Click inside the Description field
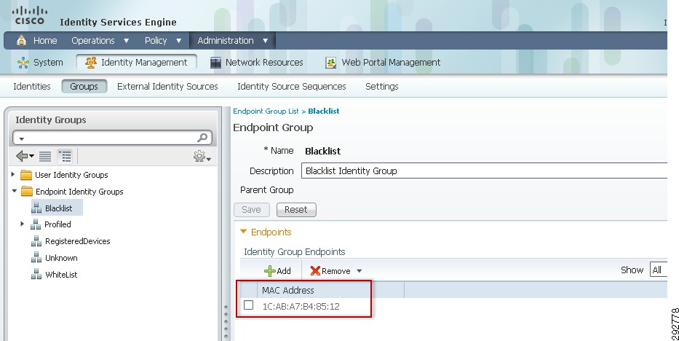This screenshot has width=679, height=341. click(484, 170)
